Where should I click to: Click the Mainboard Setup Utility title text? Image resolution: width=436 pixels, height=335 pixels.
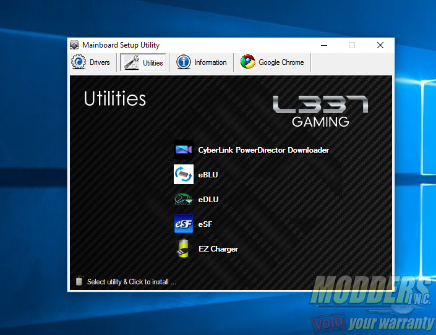pos(121,45)
